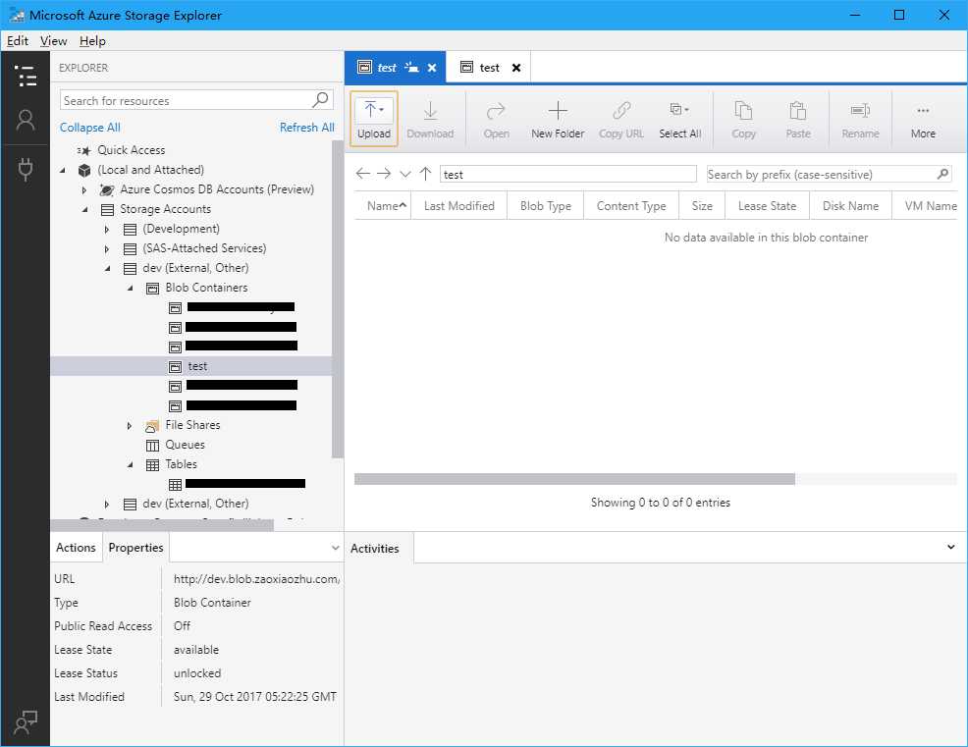The image size is (968, 747).
Task: Switch to the Actions tab
Action: 76,548
